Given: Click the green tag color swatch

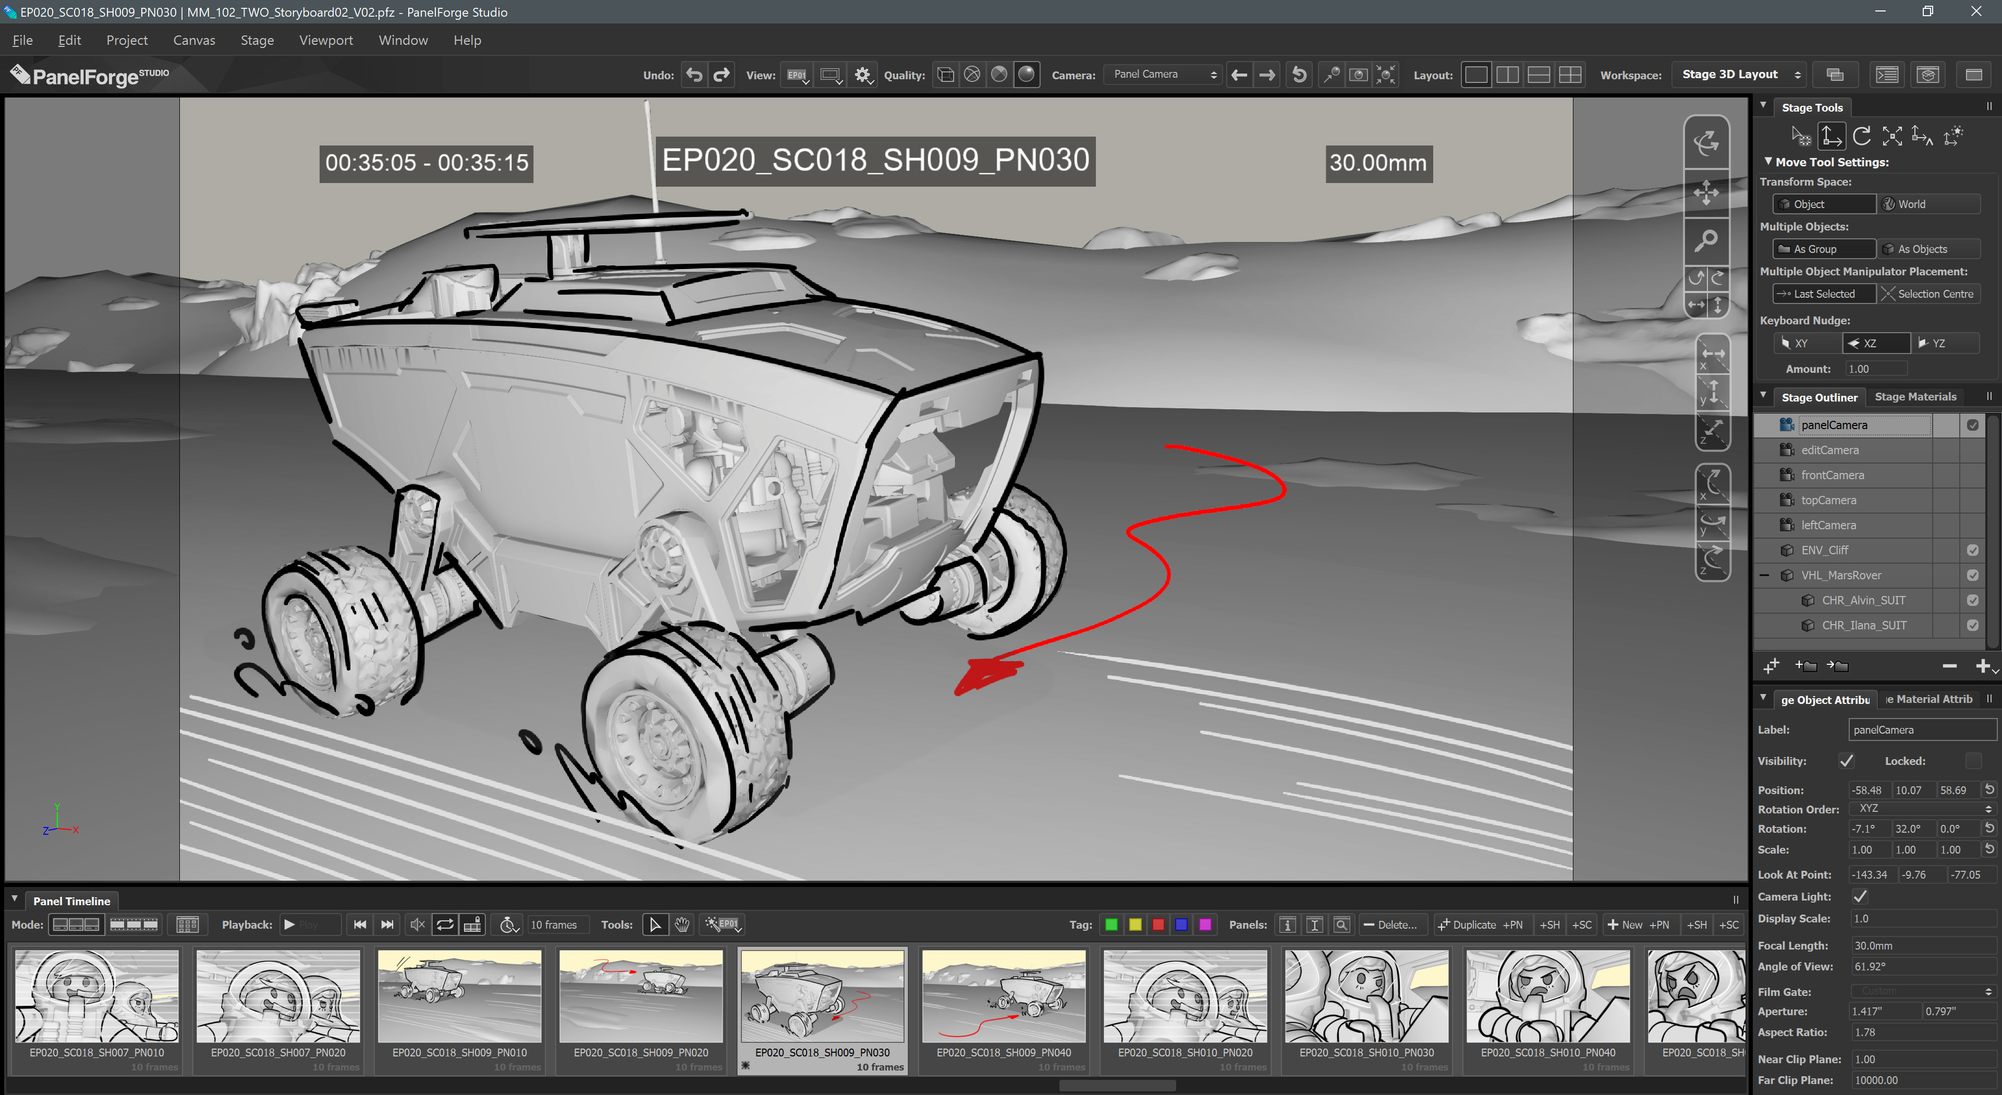Looking at the screenshot, I should coord(1112,924).
